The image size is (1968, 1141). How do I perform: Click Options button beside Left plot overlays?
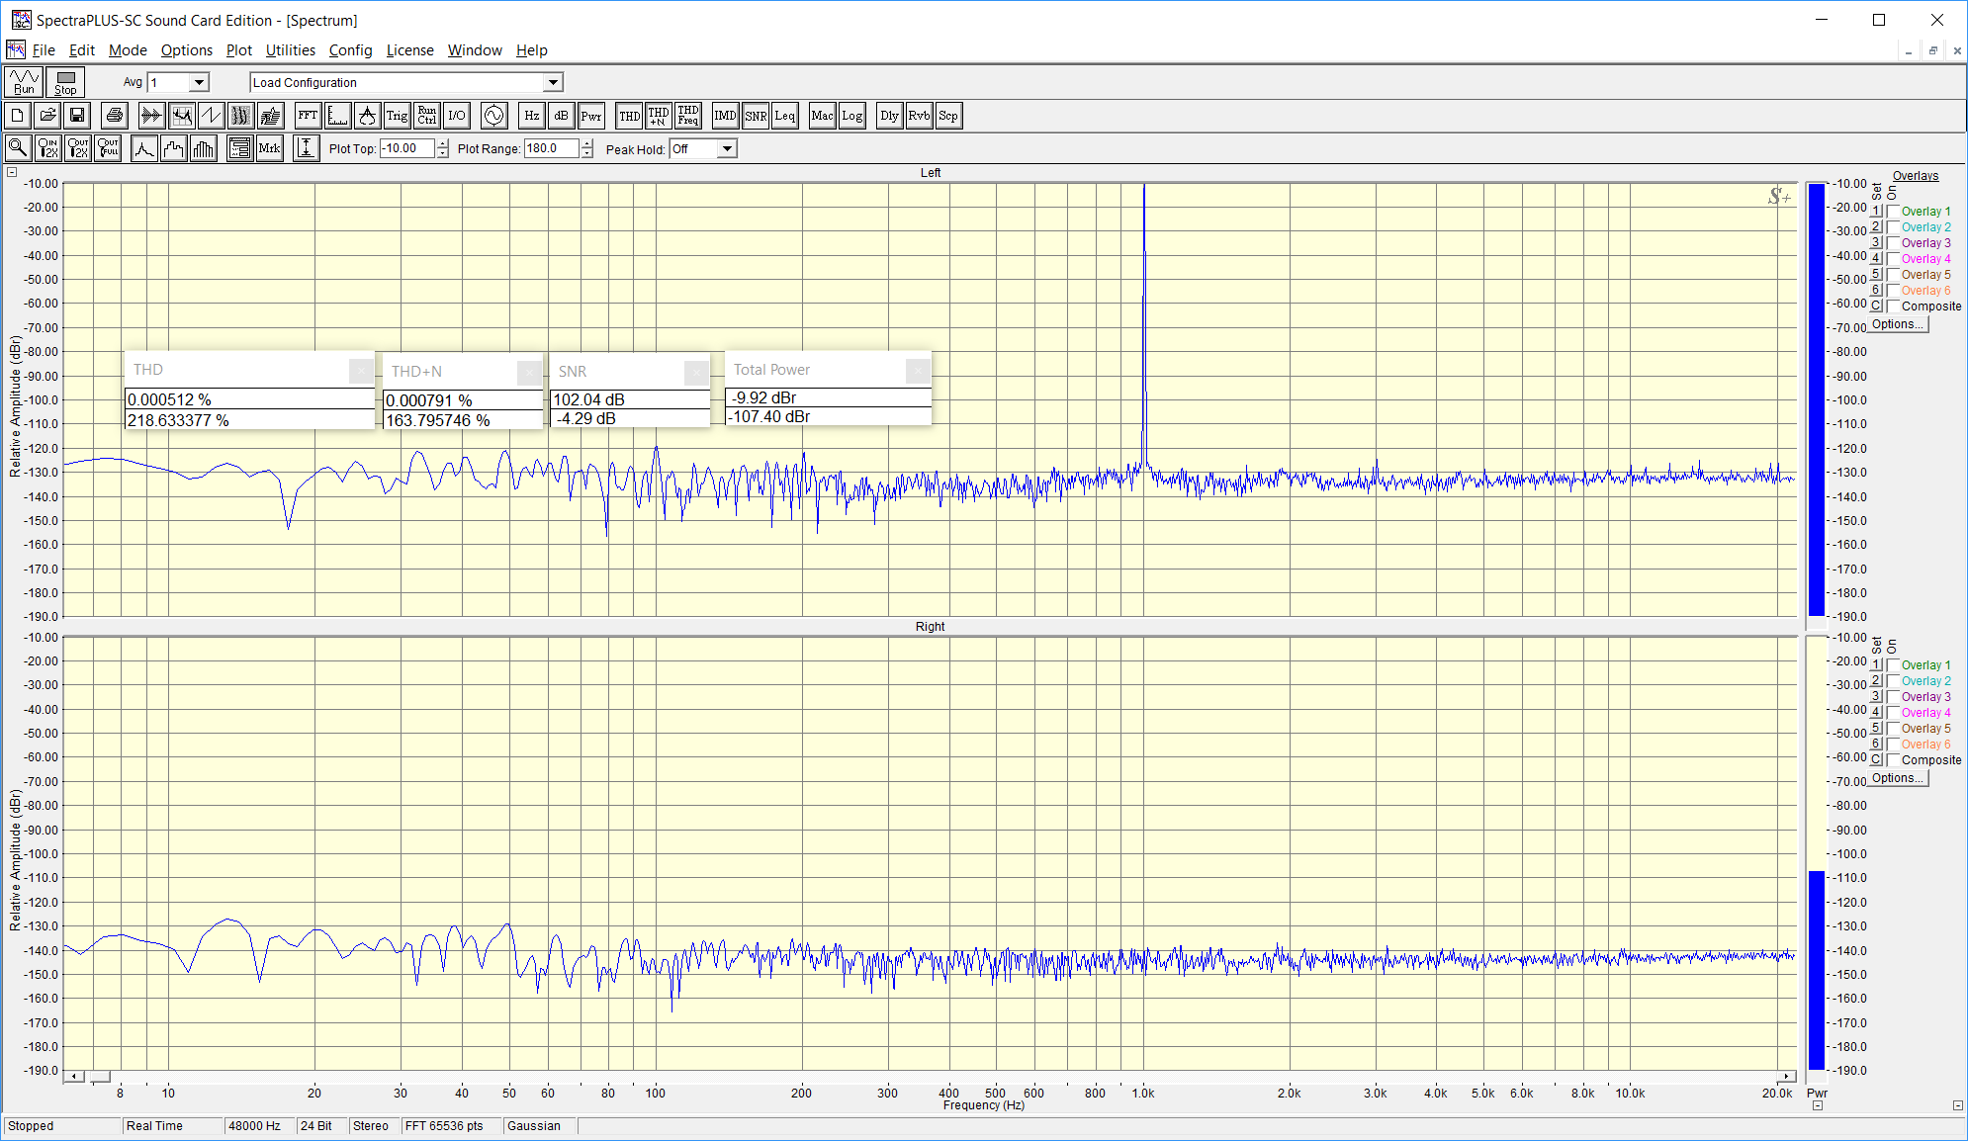(1898, 324)
